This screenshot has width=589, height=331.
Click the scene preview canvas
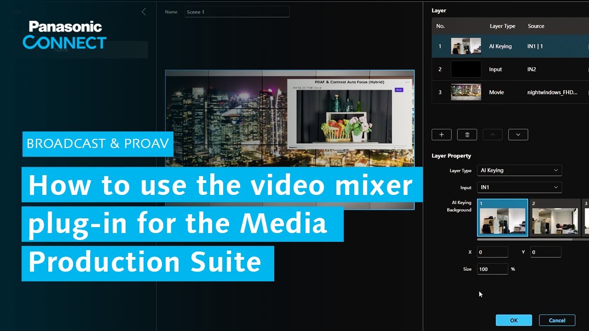tap(290, 139)
